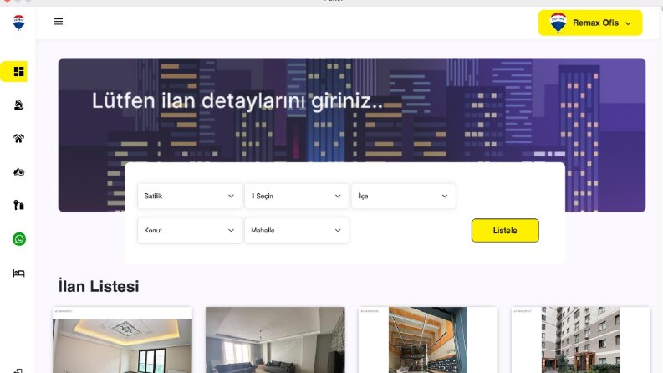Expand the İl Seçin province dropdown
663x373 pixels.
(x=297, y=196)
